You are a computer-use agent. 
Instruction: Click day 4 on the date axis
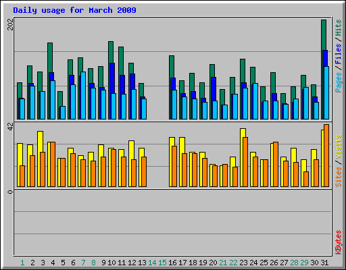pos(53,263)
